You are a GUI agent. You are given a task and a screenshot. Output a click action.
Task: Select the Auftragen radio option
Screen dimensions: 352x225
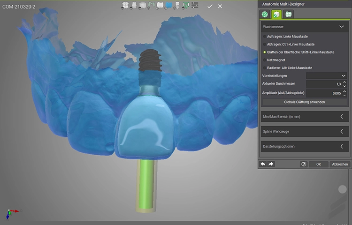click(264, 37)
